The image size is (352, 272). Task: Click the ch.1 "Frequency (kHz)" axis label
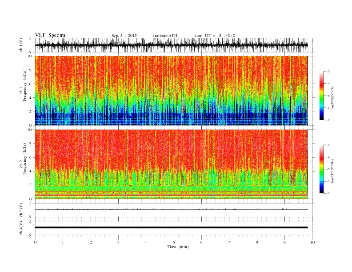coord(25,85)
